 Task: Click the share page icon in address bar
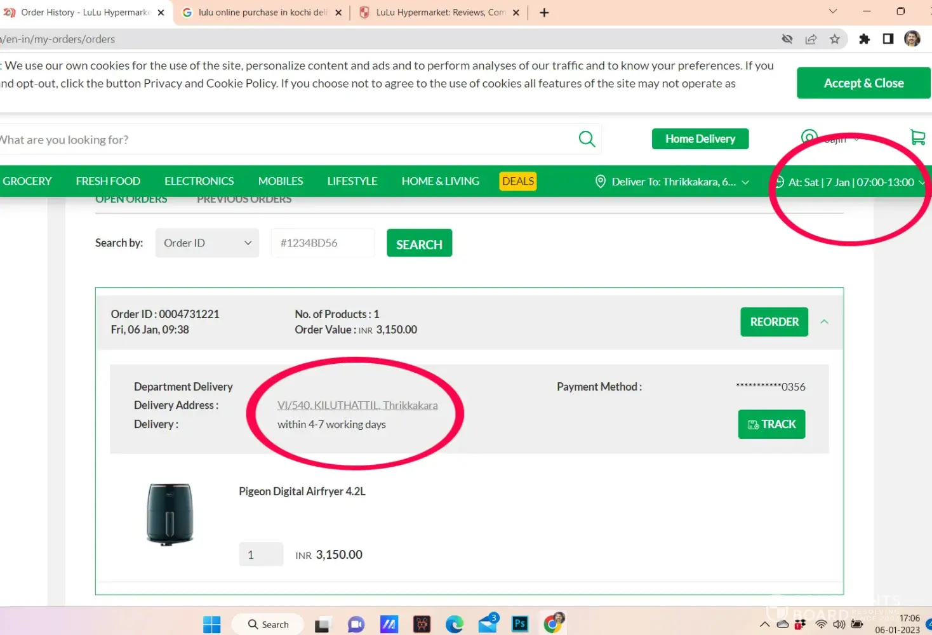coord(811,39)
